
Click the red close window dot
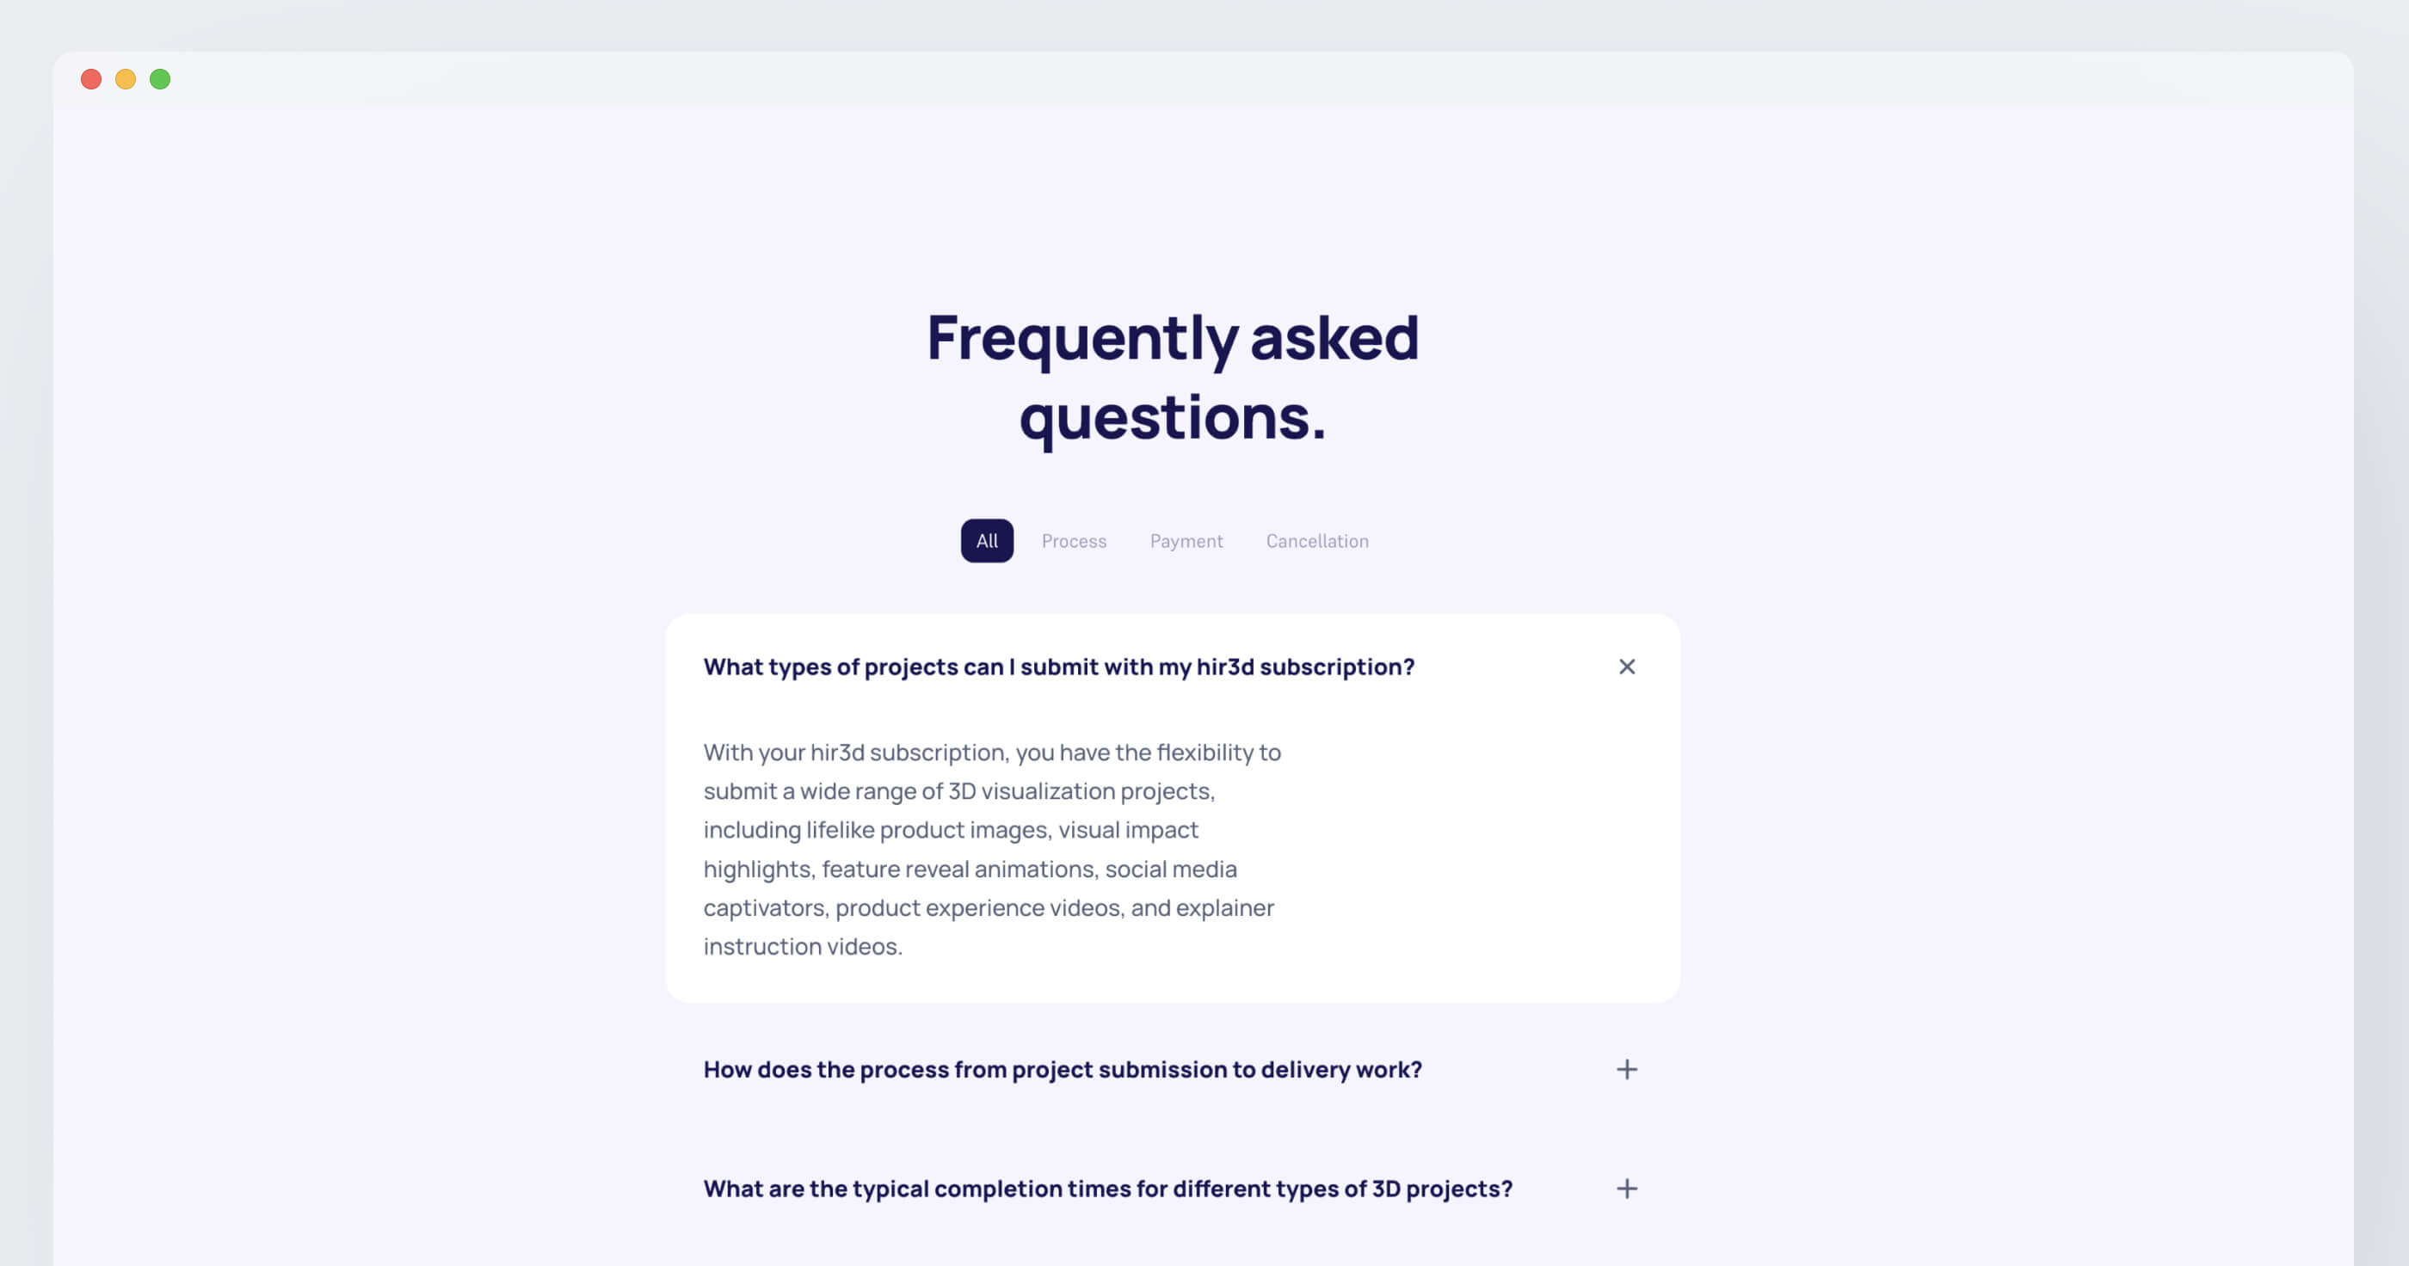pyautogui.click(x=90, y=79)
